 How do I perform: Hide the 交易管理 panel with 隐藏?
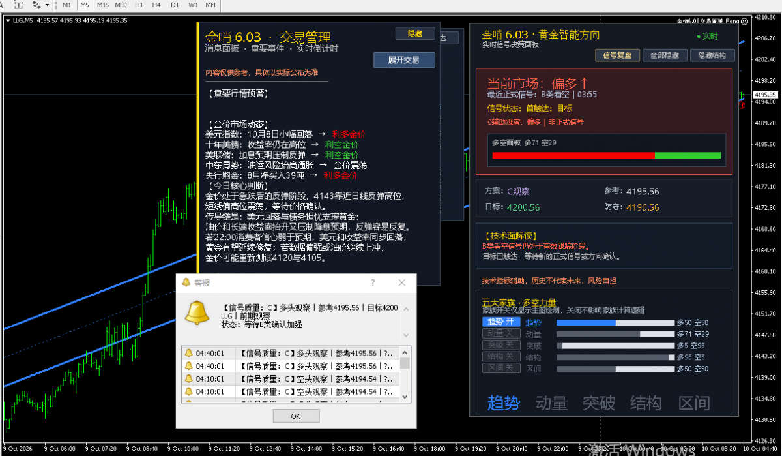coord(415,33)
